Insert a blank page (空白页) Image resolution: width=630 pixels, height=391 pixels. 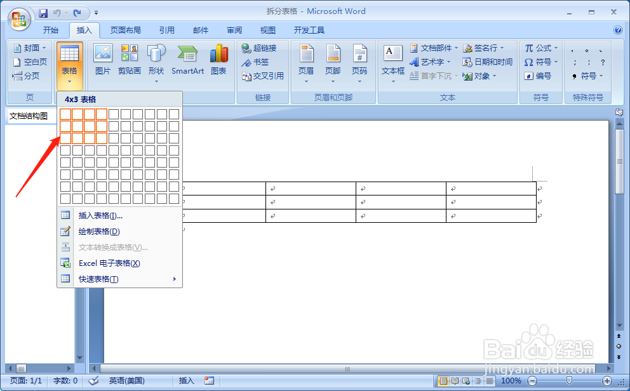pyautogui.click(x=30, y=62)
